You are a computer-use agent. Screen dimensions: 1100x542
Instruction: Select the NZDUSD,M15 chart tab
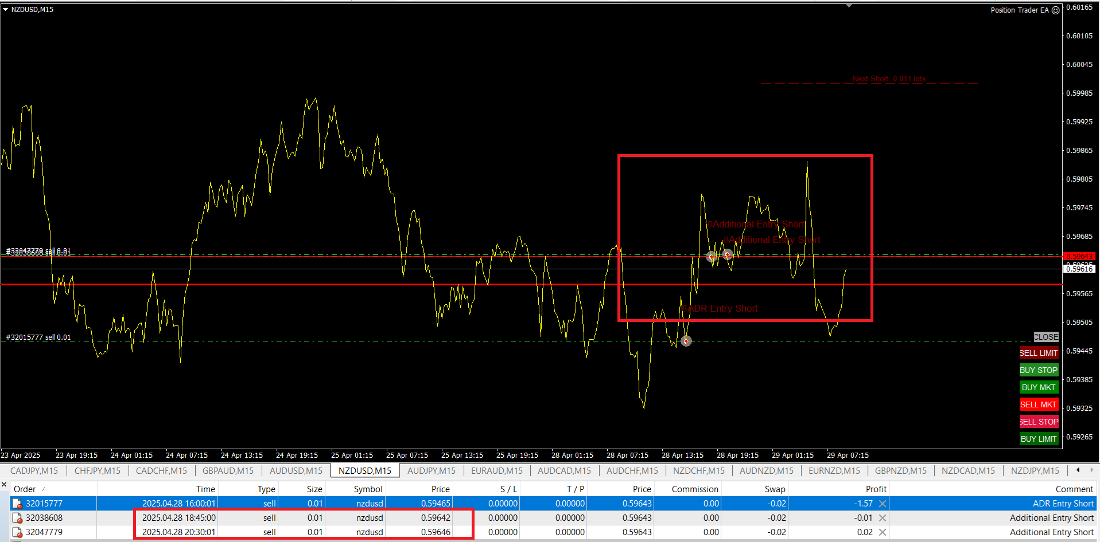click(365, 470)
